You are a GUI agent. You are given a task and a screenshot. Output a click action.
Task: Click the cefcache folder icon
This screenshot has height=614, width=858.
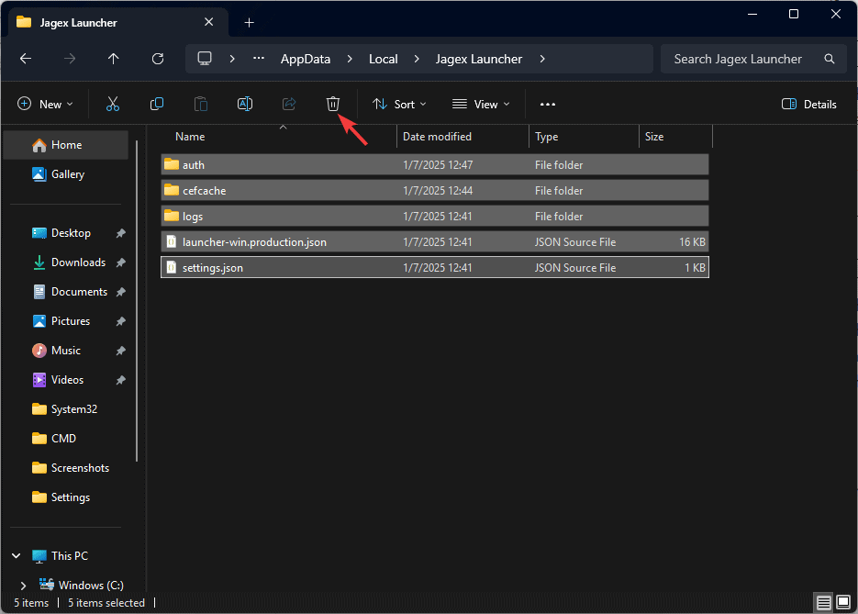(172, 190)
